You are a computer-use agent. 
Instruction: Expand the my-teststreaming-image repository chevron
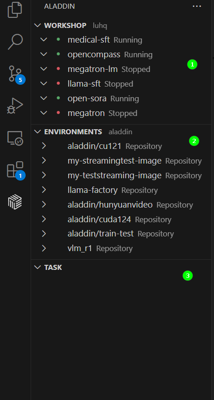(x=44, y=175)
